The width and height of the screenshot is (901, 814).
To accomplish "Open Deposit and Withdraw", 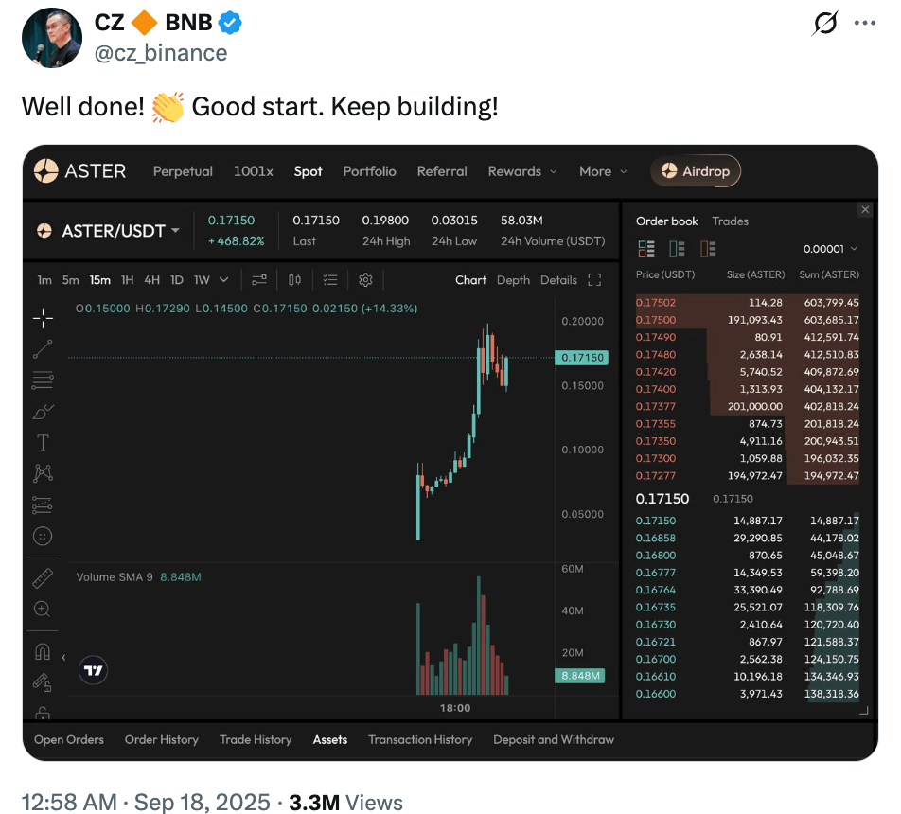I will click(x=554, y=739).
